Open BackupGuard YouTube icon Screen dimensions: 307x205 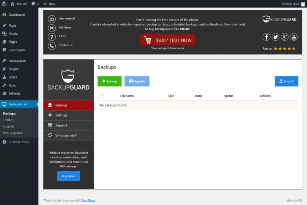click(x=294, y=37)
